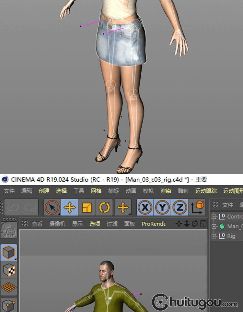
Task: Toggle the Y axis lock
Action: 163,207
